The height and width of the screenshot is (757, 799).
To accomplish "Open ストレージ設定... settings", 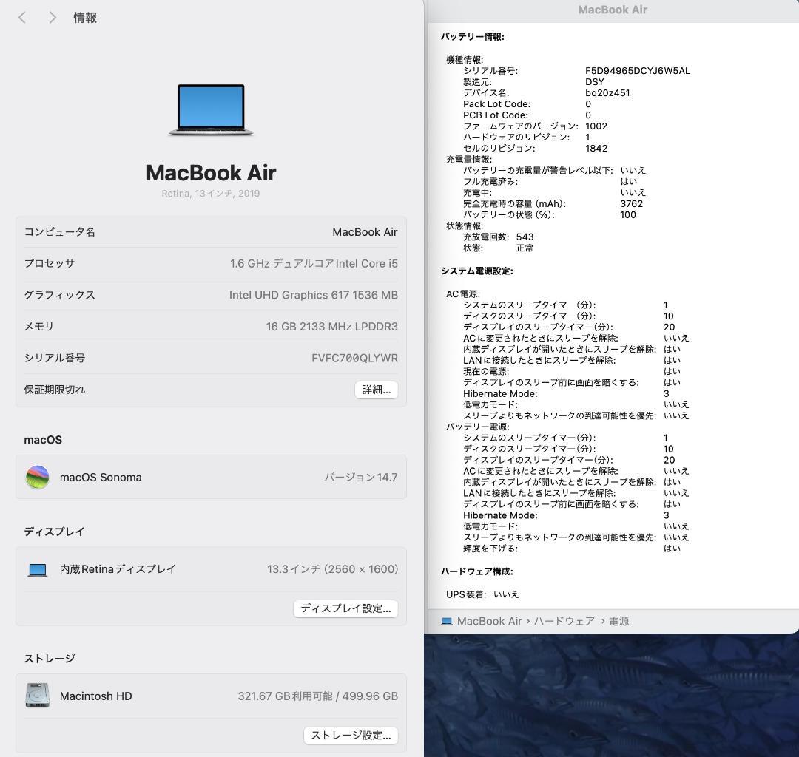I will click(350, 736).
